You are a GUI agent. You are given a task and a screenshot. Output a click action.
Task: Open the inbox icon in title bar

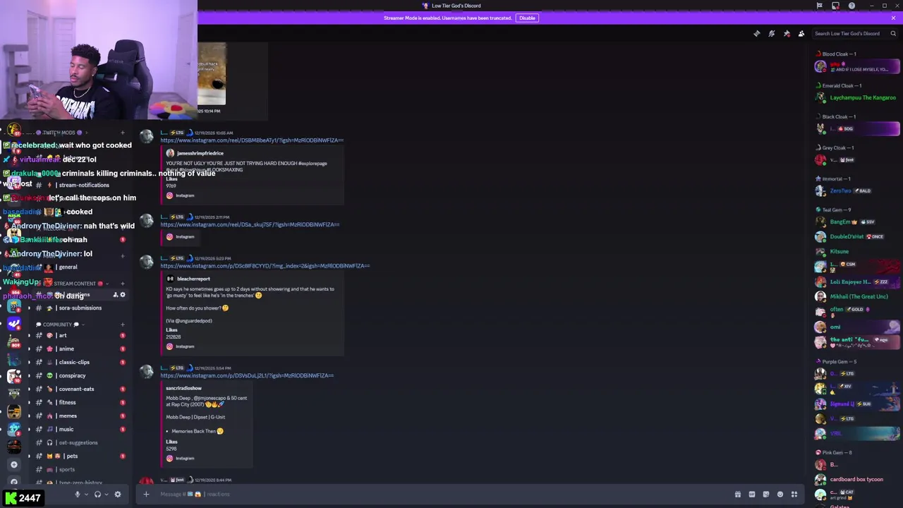coord(835,6)
